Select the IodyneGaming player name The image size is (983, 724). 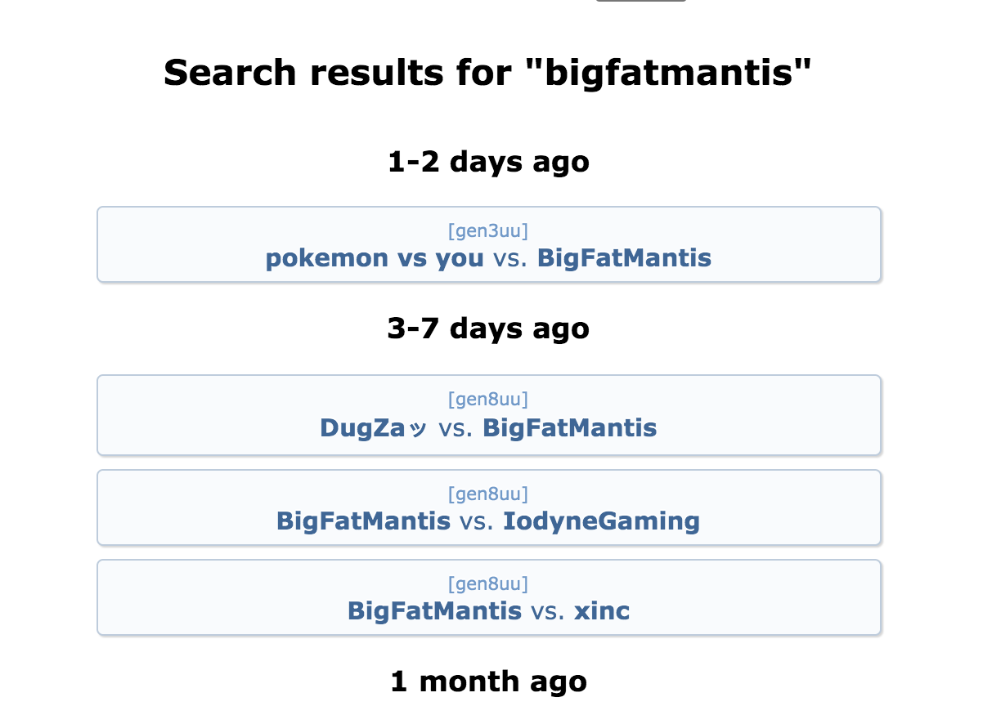pyautogui.click(x=601, y=521)
